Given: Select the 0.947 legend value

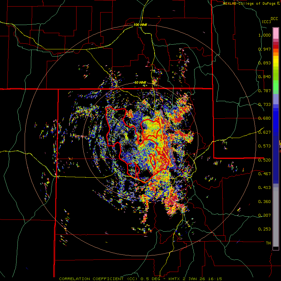Looking at the screenshot, I should pos(264,49).
